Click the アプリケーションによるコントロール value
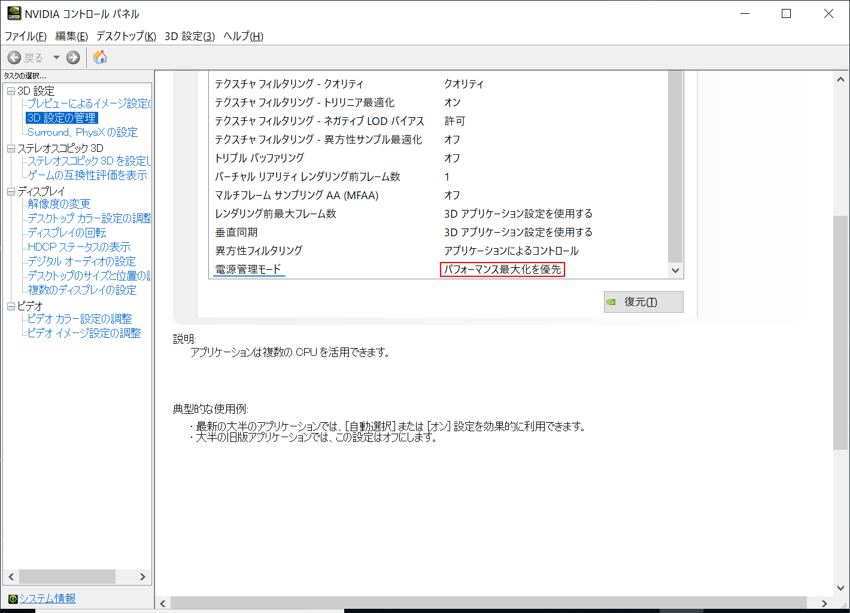 pyautogui.click(x=511, y=251)
